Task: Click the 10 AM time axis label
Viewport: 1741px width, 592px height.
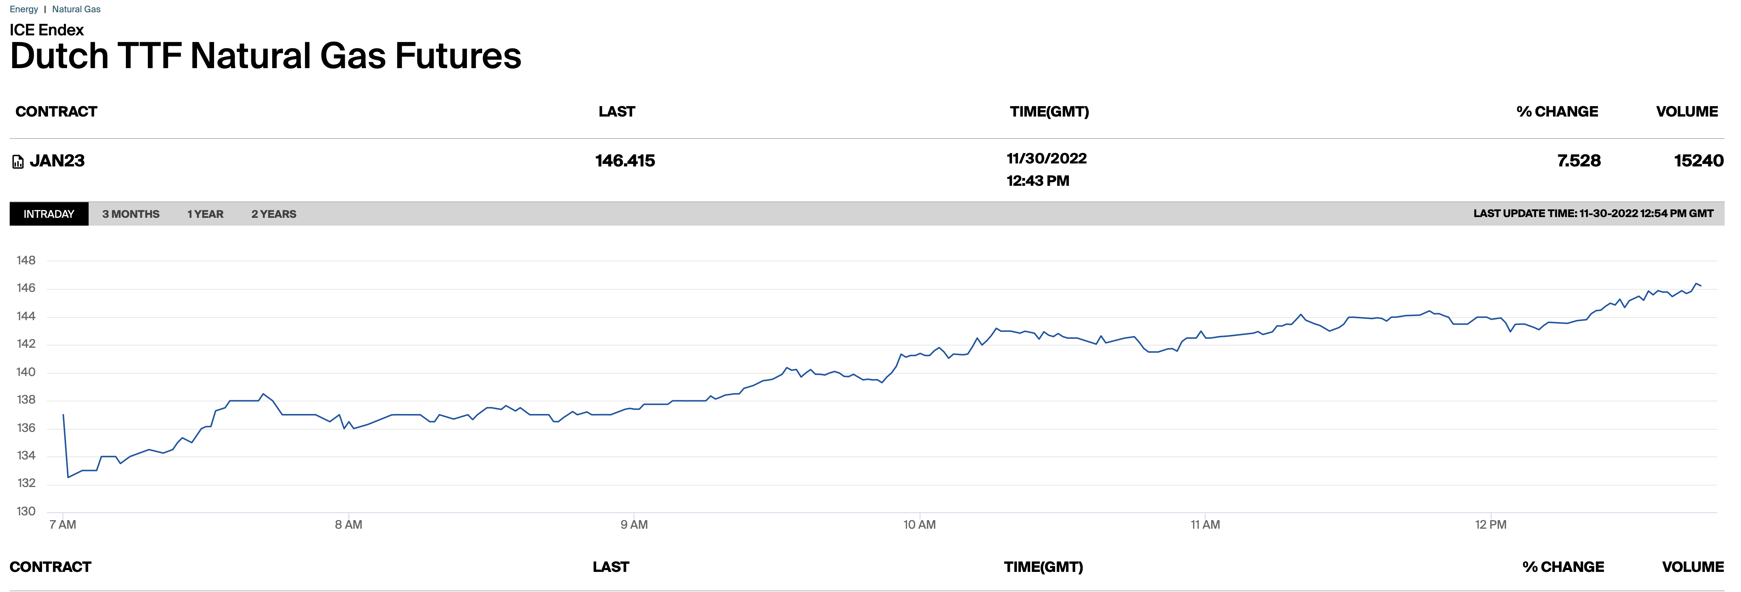Action: coord(919,524)
